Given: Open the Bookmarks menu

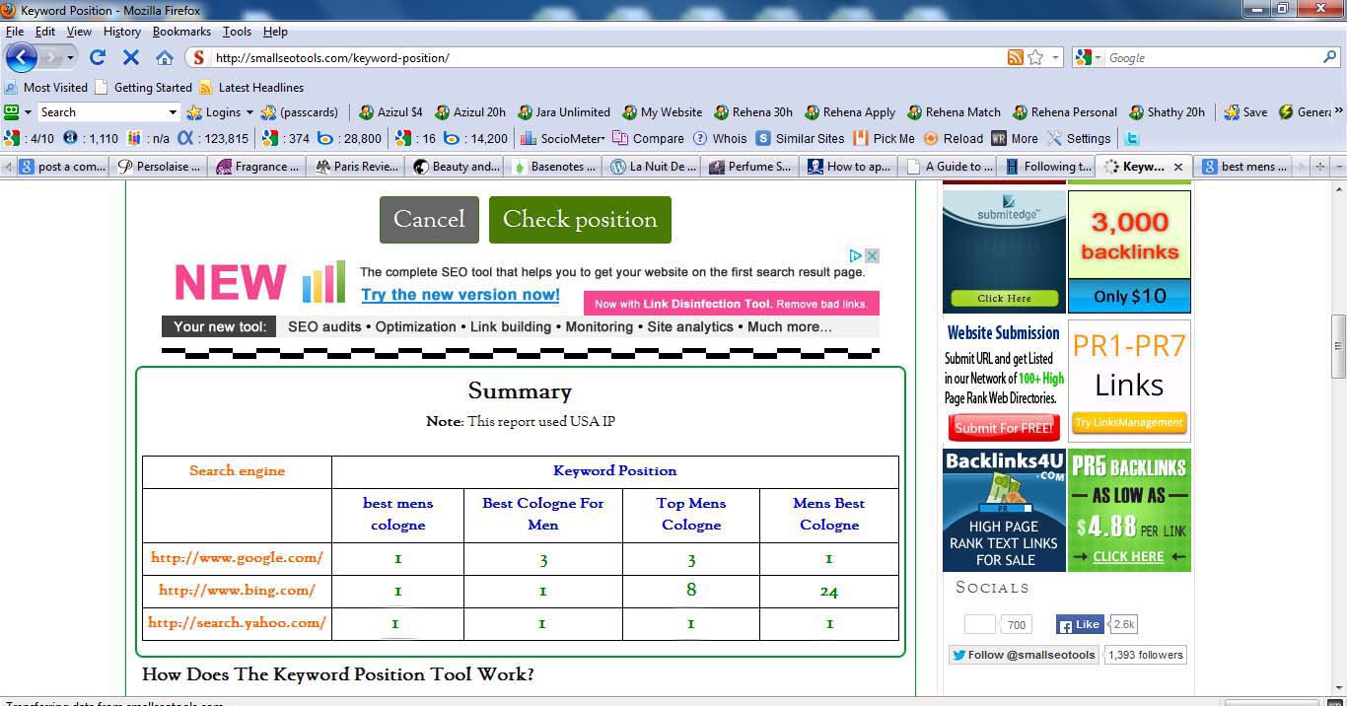Looking at the screenshot, I should coord(181,32).
